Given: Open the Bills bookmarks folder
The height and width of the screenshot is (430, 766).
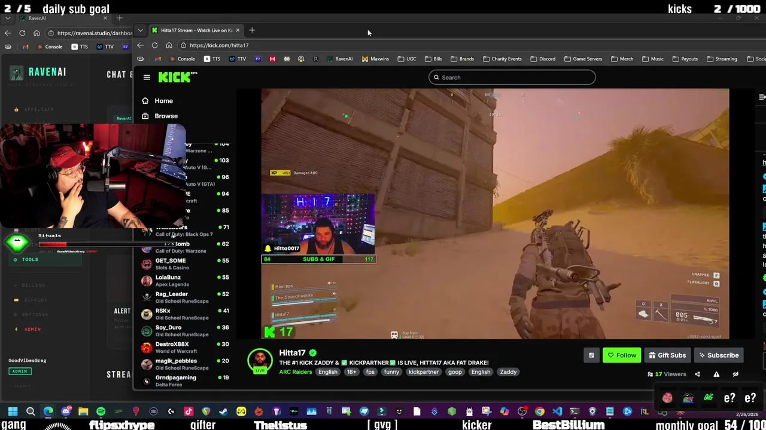Looking at the screenshot, I should click(433, 59).
